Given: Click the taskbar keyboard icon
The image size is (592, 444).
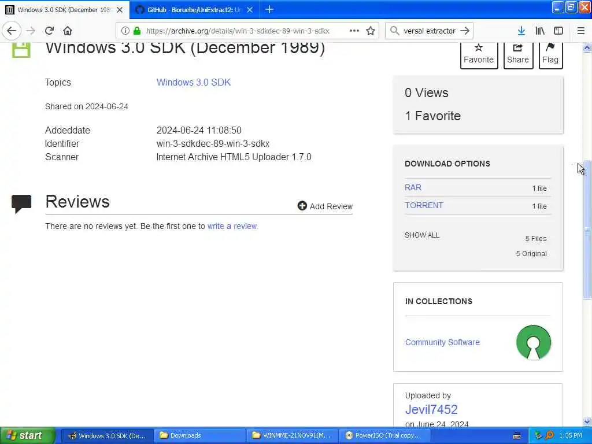Looking at the screenshot, I should tap(517, 436).
